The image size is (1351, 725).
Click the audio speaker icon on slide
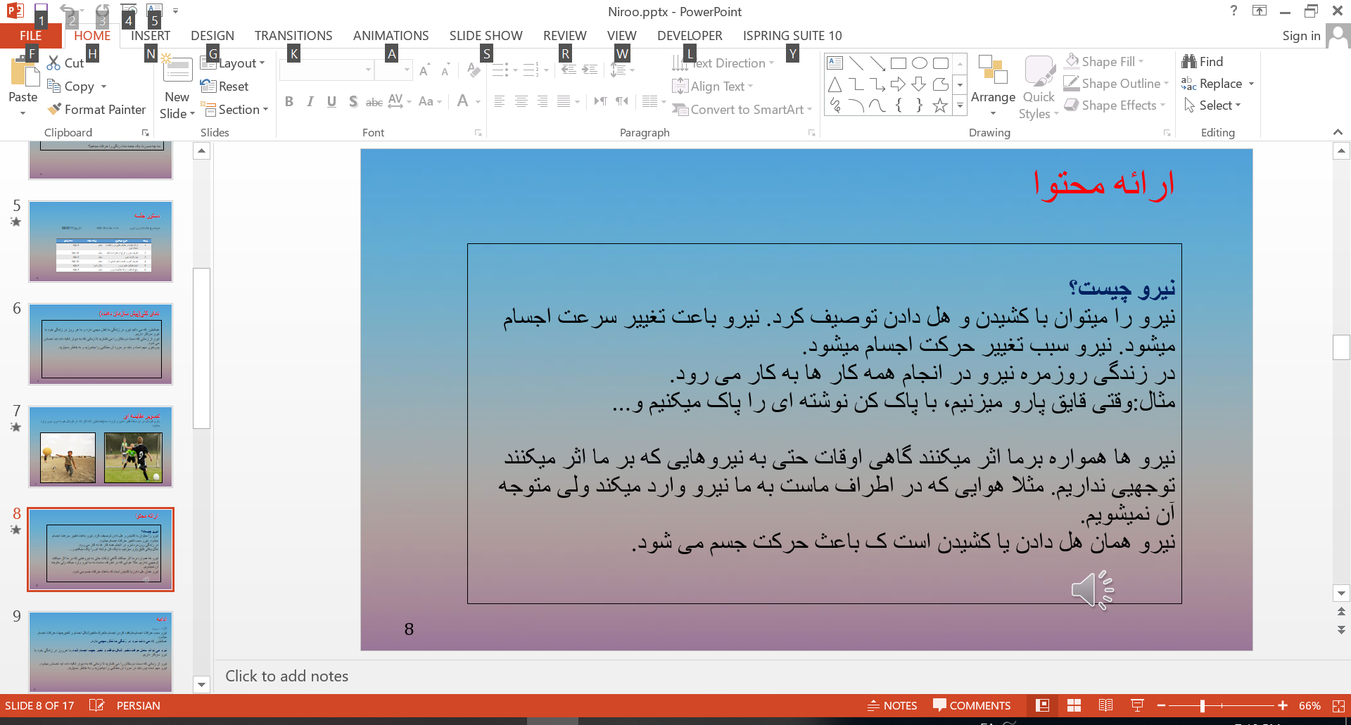(x=1091, y=589)
